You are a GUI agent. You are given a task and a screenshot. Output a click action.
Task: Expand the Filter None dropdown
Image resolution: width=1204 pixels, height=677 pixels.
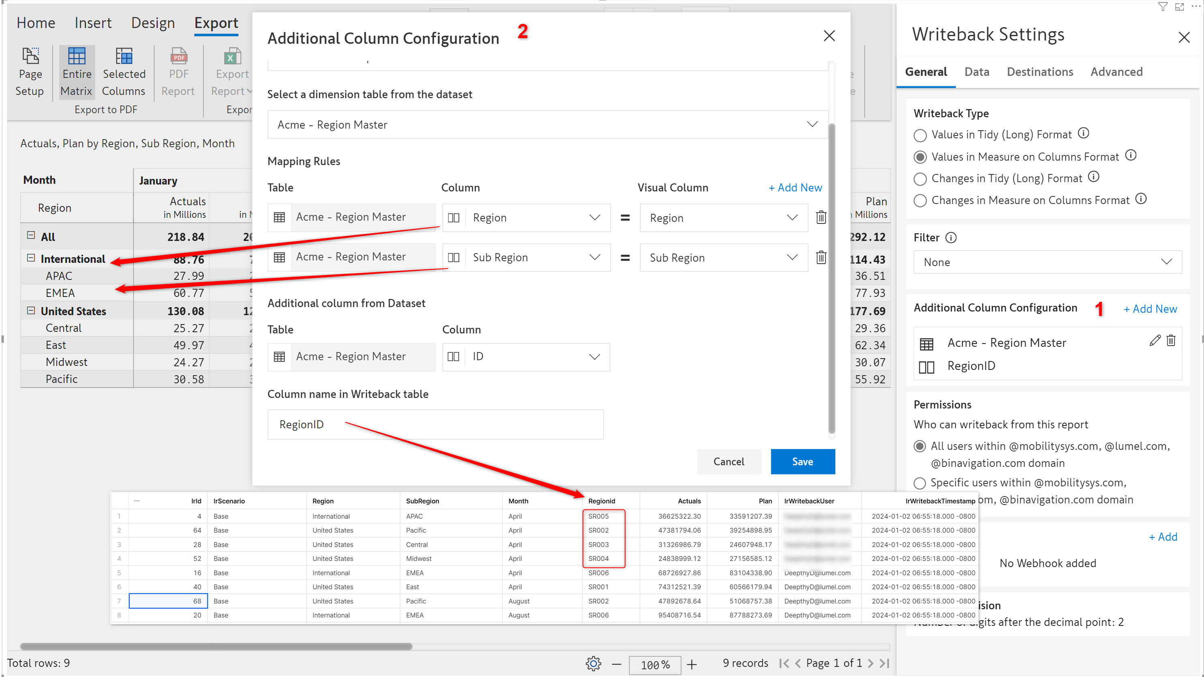1047,262
